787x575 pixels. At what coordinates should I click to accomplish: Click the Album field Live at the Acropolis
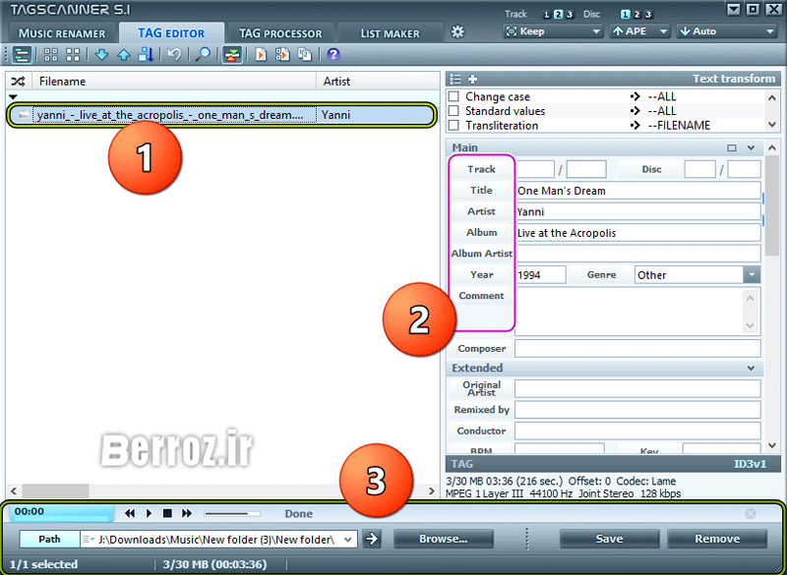(x=637, y=233)
